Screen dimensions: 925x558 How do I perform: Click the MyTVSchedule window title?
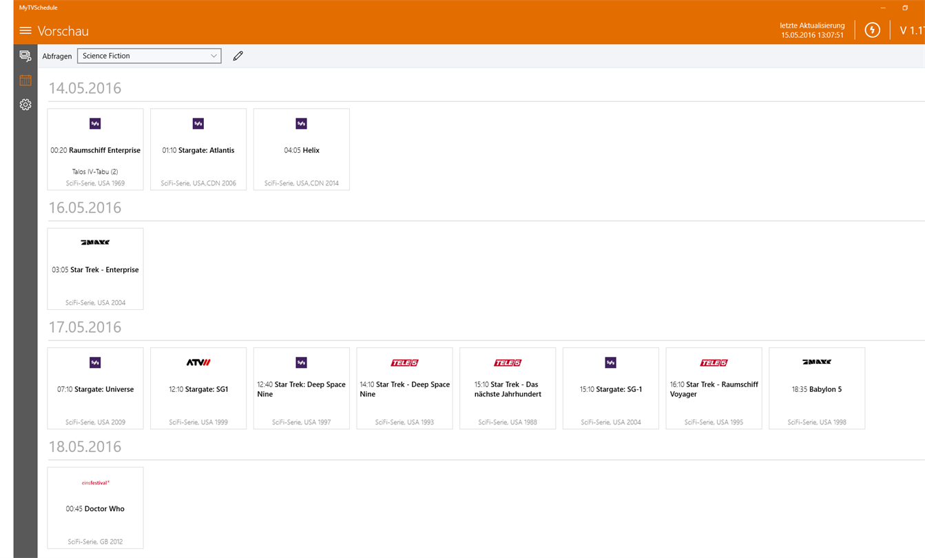39,8
